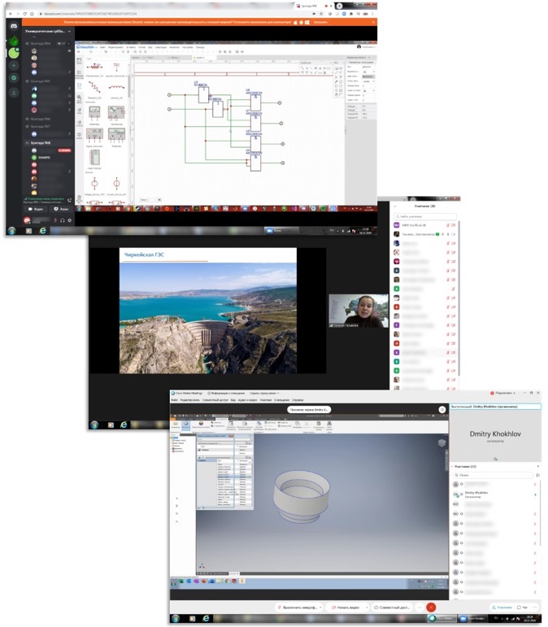Go back in the browser with Discord
Screen dimensions: 548x627
tap(11, 14)
